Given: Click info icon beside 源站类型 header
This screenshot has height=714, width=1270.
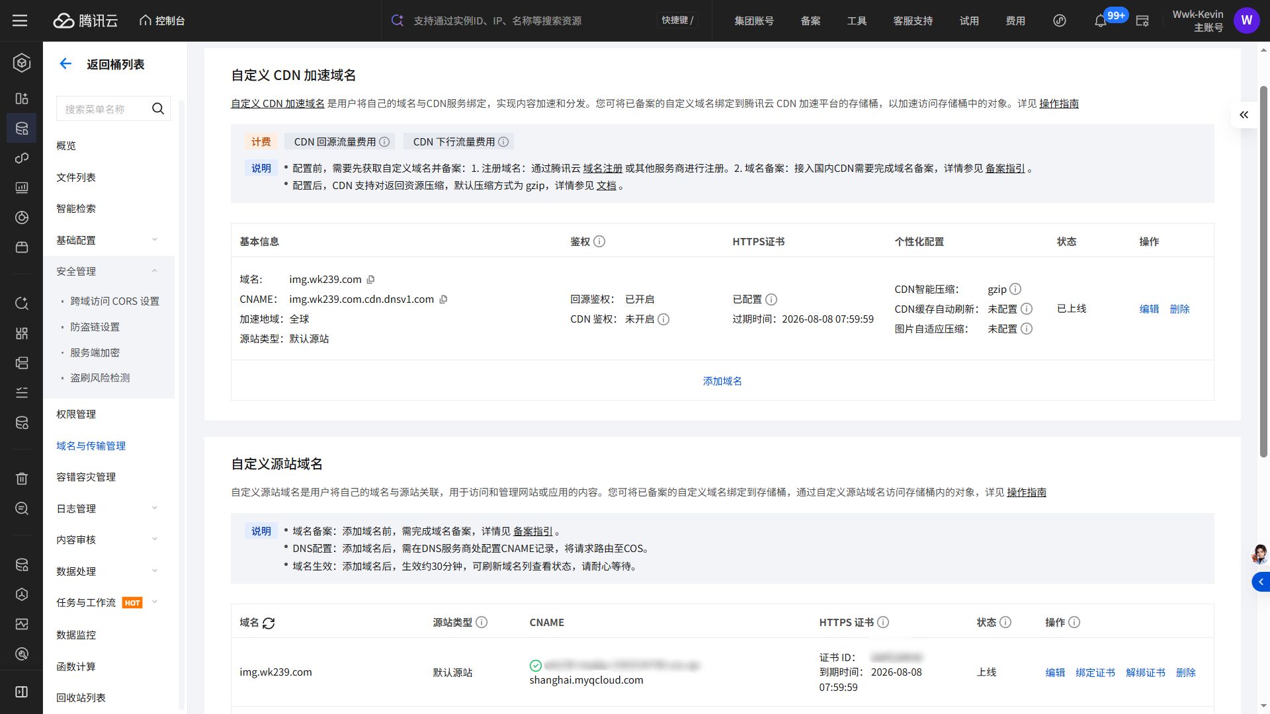Looking at the screenshot, I should click(482, 622).
